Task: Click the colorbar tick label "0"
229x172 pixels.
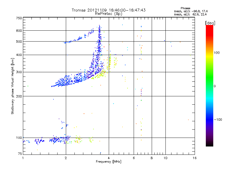Action: click(215, 86)
